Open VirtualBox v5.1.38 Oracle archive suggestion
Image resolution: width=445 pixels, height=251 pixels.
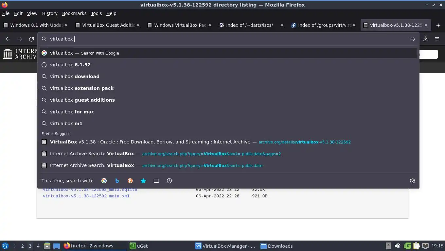pyautogui.click(x=228, y=142)
